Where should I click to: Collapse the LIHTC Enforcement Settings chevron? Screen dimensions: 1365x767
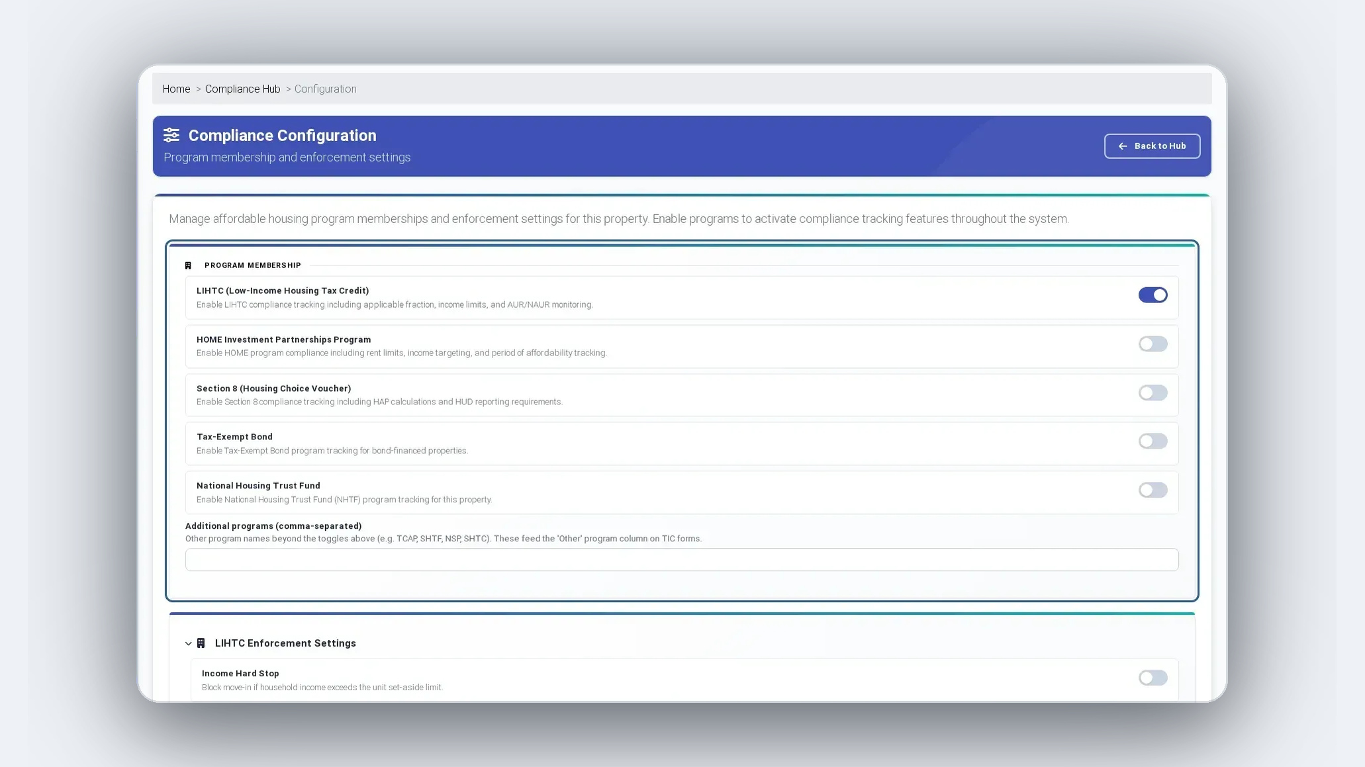pos(189,643)
